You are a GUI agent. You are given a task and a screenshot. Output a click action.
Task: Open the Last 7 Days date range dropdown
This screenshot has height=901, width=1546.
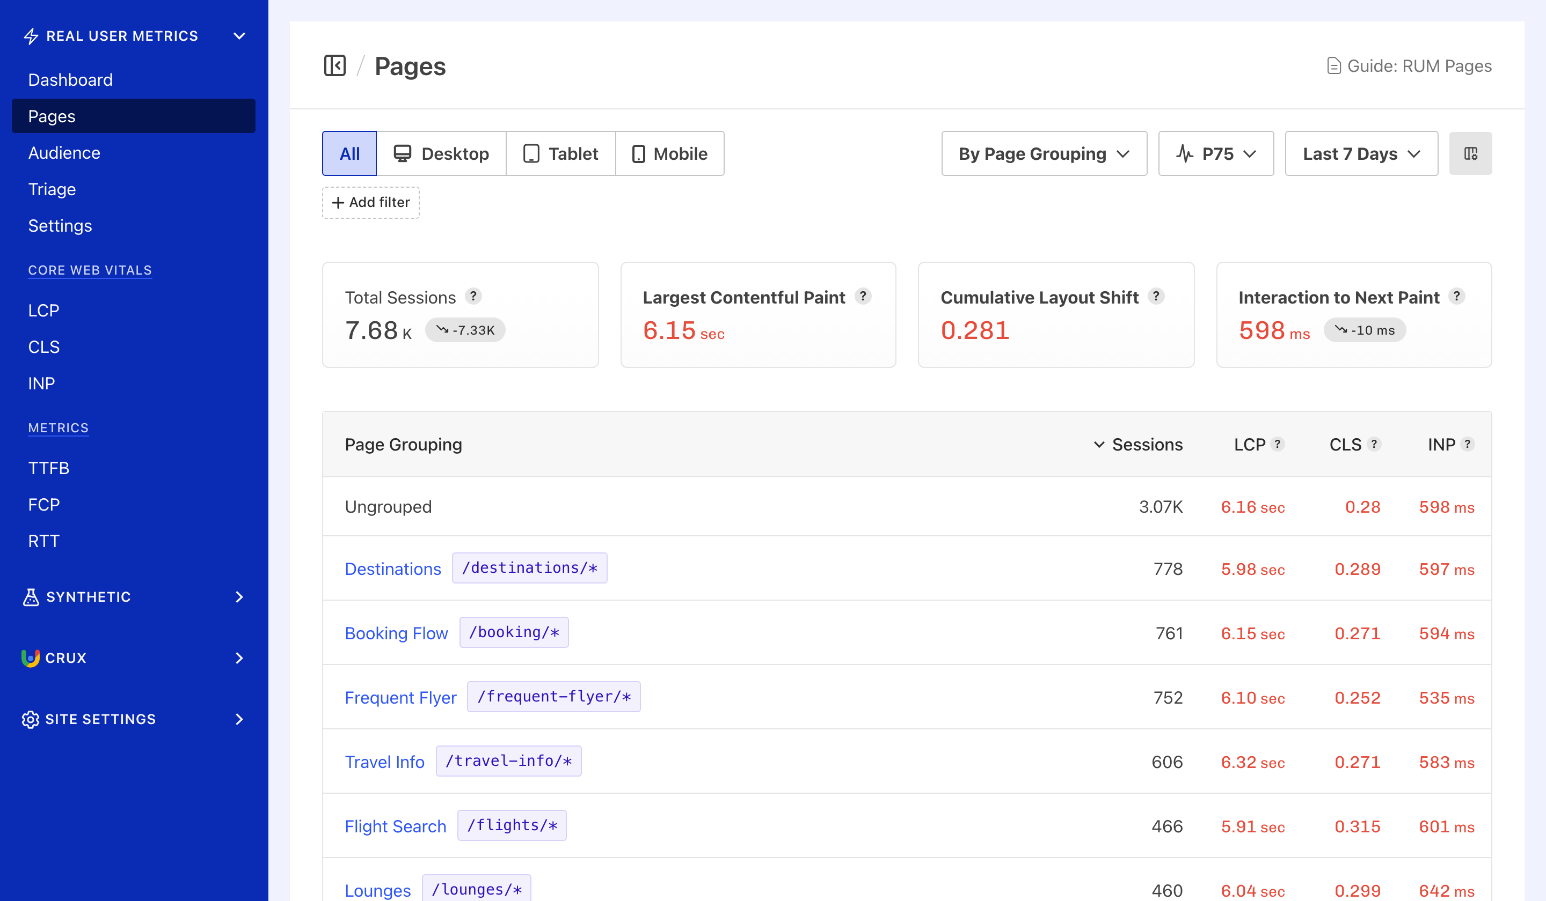click(x=1361, y=153)
